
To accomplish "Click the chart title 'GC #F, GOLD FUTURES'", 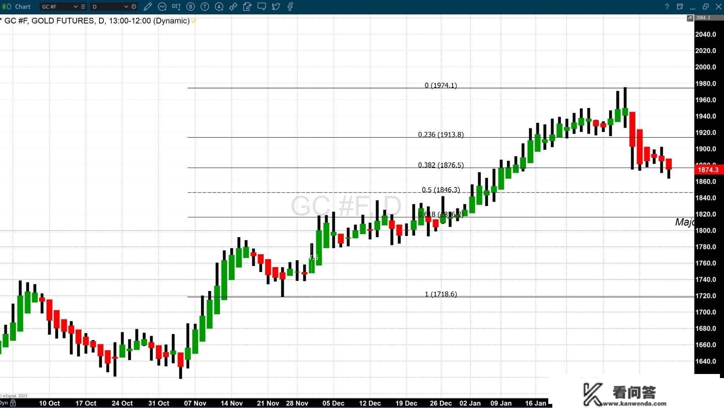I will (49, 21).
